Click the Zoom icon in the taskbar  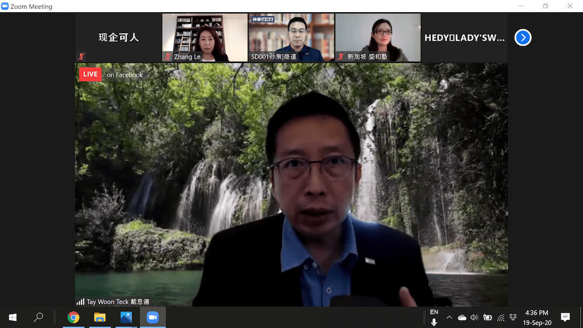point(153,318)
